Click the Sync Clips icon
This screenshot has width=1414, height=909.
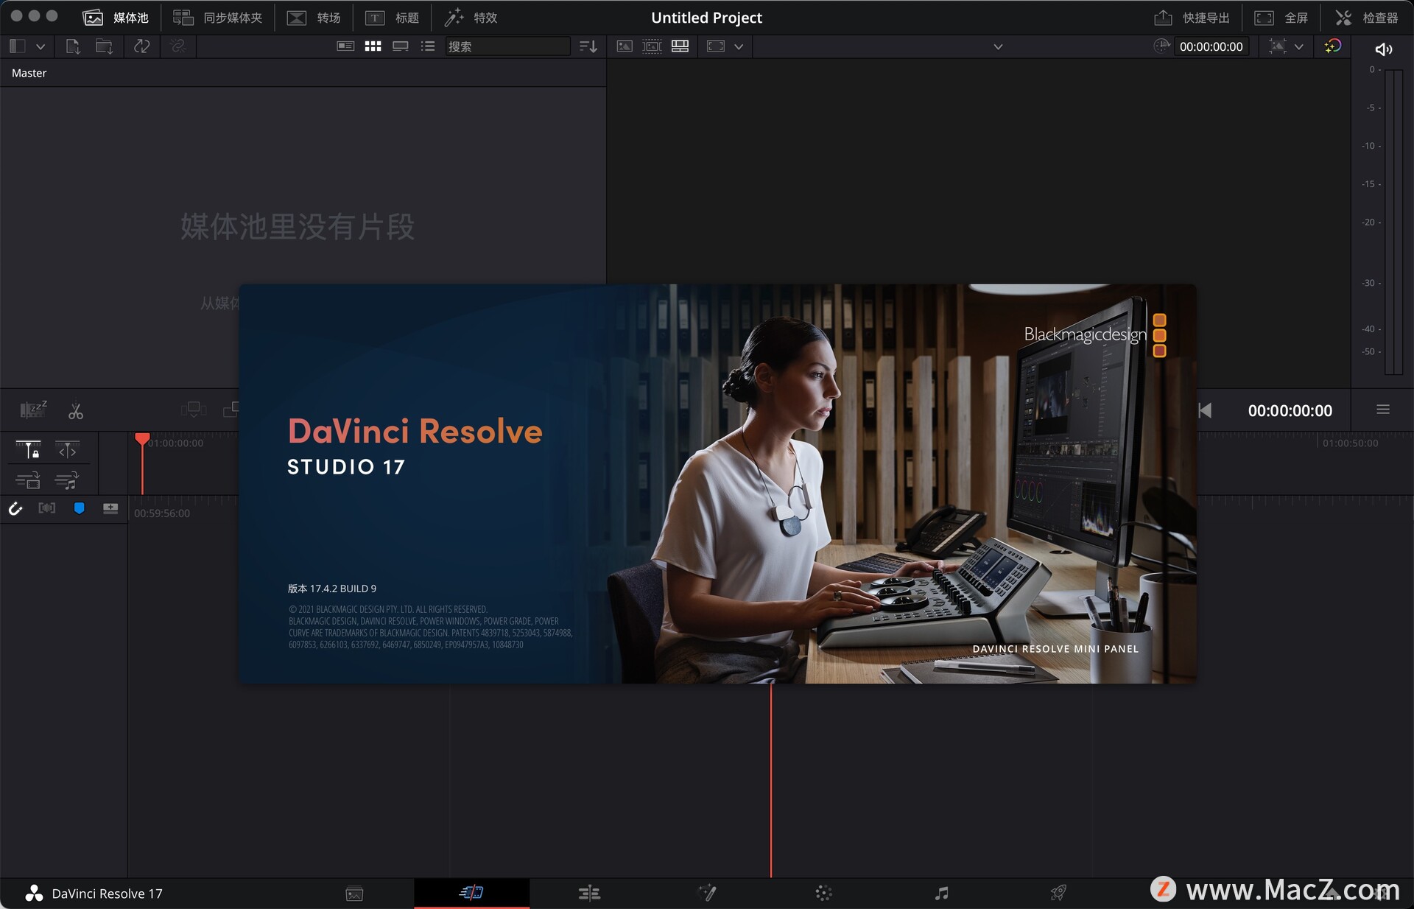coord(141,46)
